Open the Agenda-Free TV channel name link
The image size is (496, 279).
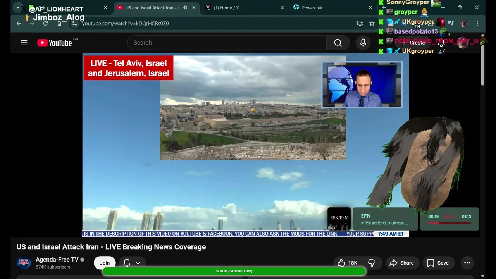coord(57,260)
